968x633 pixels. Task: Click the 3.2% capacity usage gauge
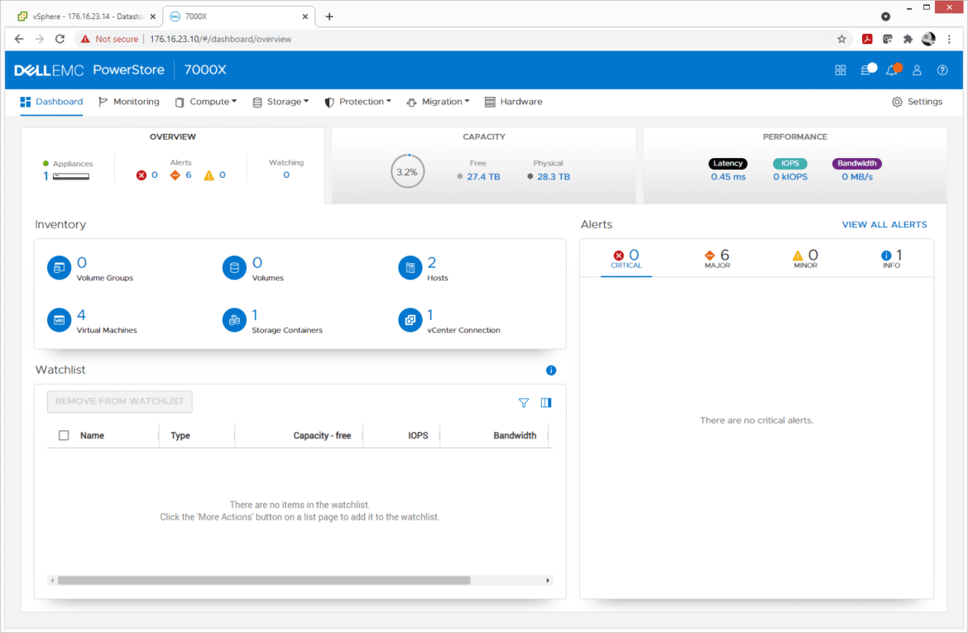pyautogui.click(x=407, y=171)
